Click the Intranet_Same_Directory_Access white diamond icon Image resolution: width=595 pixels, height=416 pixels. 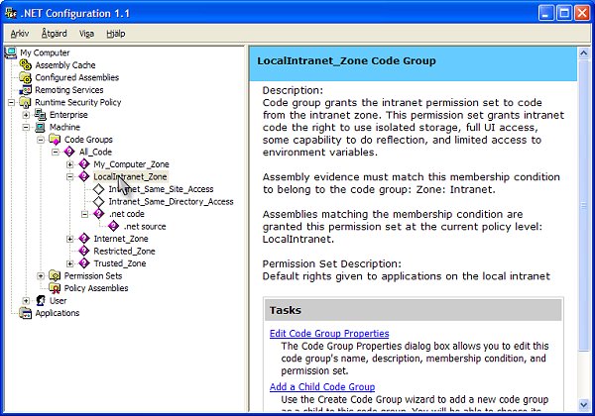(98, 201)
